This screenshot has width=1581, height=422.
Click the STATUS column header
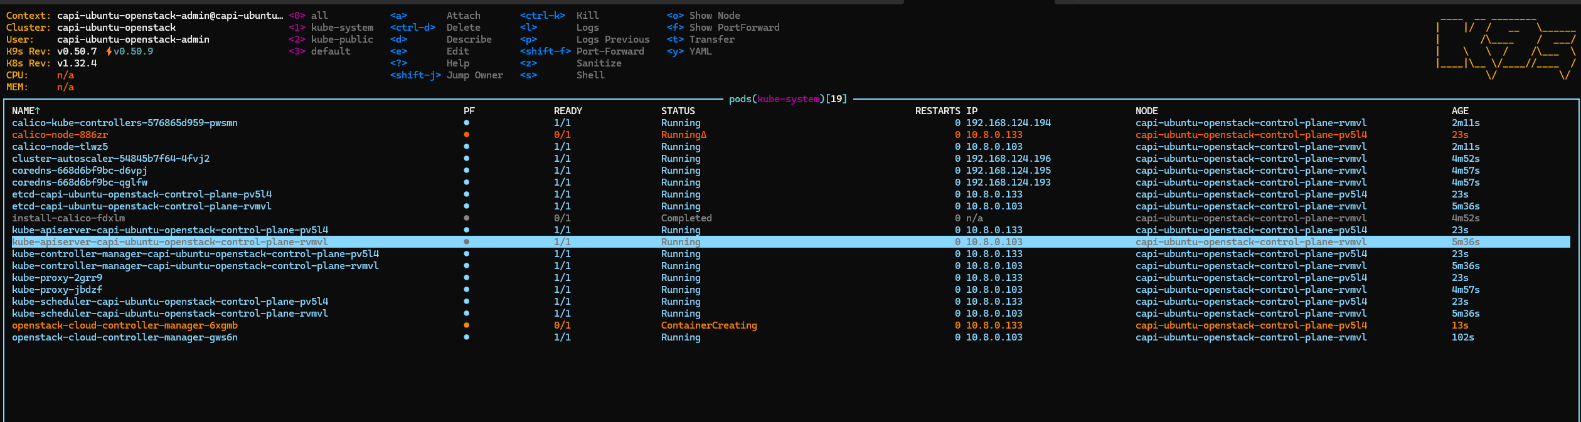[x=678, y=111]
